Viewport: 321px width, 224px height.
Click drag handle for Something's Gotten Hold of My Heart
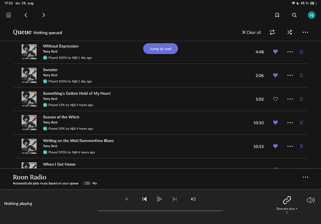[301, 99]
